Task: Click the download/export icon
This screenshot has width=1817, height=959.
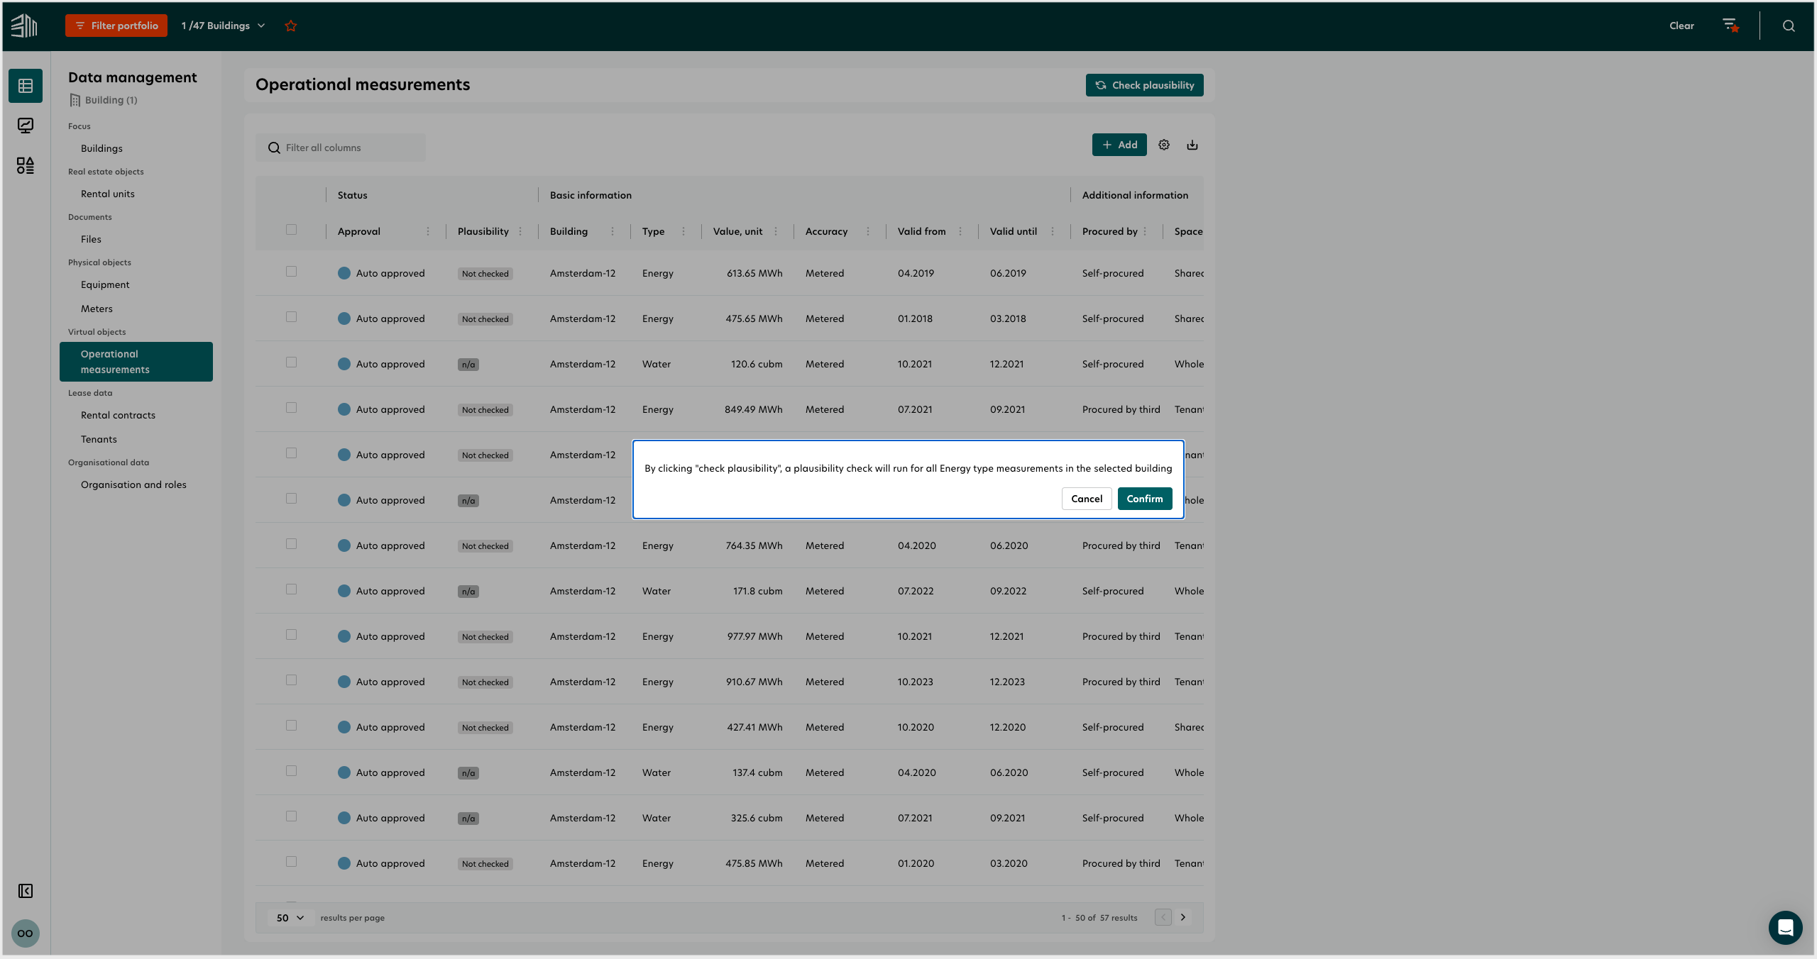Action: click(x=1192, y=144)
